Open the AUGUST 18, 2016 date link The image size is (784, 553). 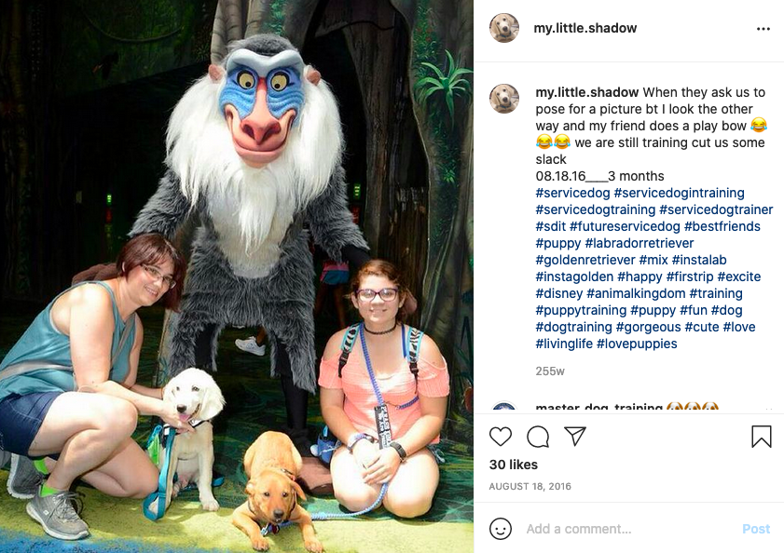pos(530,486)
